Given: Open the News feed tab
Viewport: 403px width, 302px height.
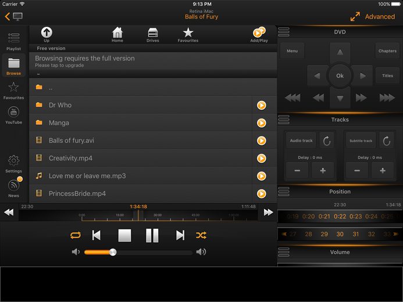Looking at the screenshot, I should point(13,188).
